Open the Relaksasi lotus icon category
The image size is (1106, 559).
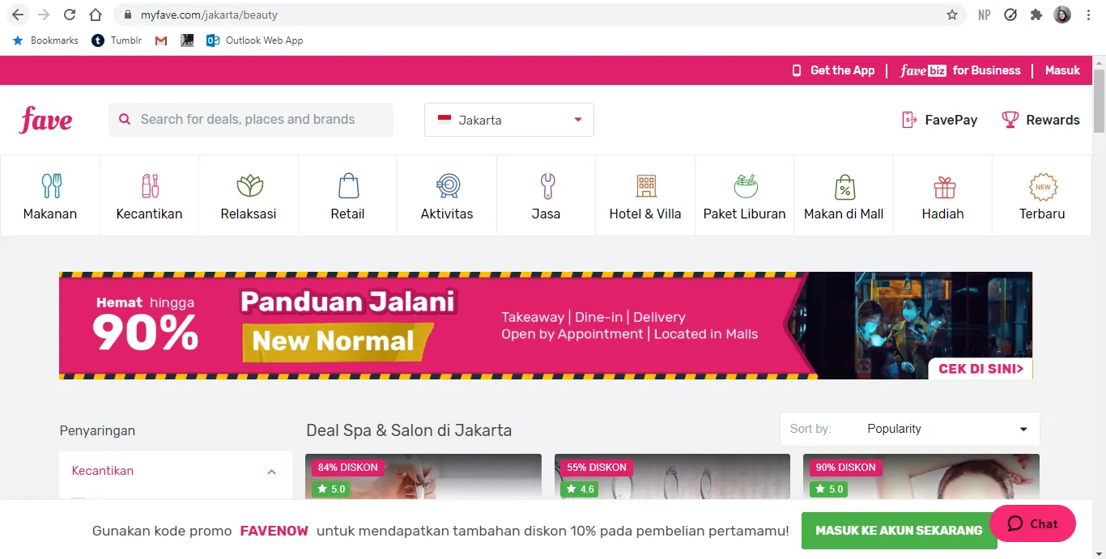tap(249, 186)
